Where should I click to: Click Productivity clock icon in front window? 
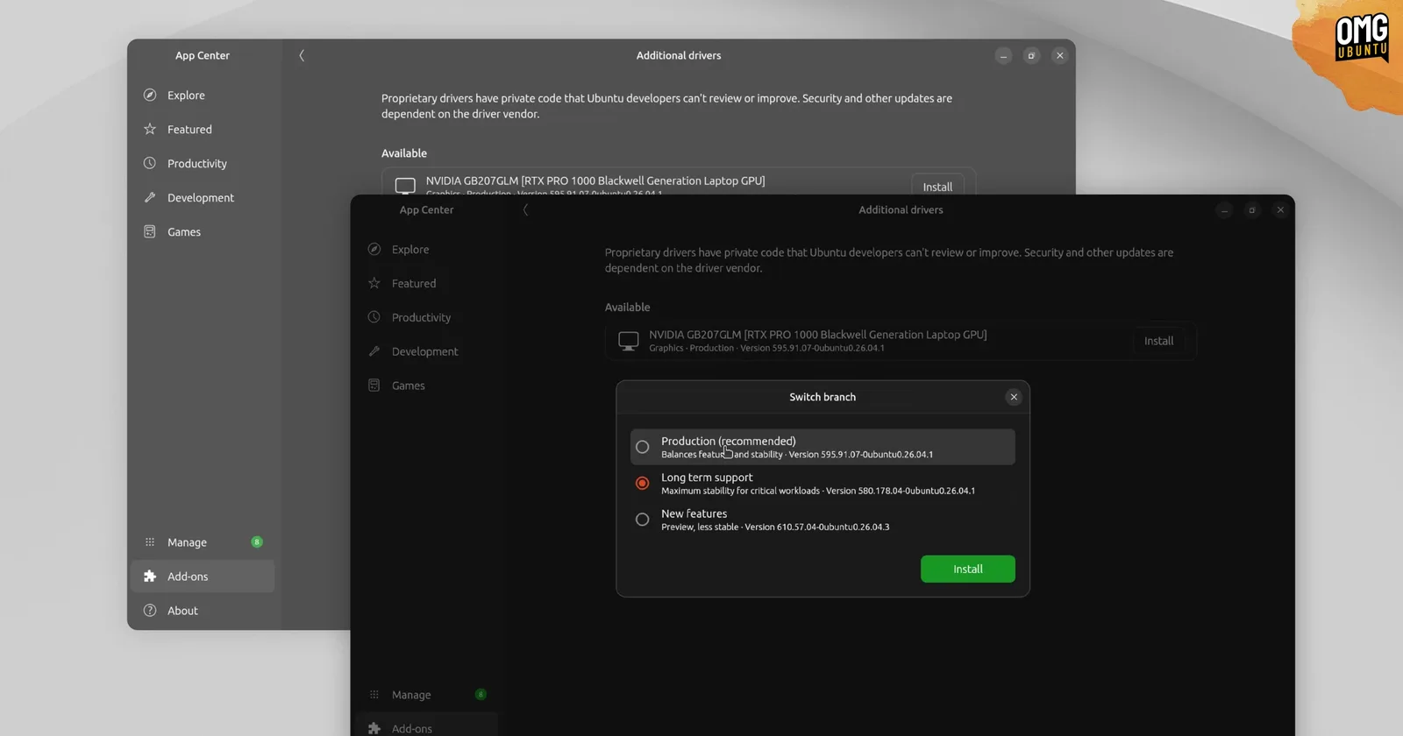(x=374, y=317)
